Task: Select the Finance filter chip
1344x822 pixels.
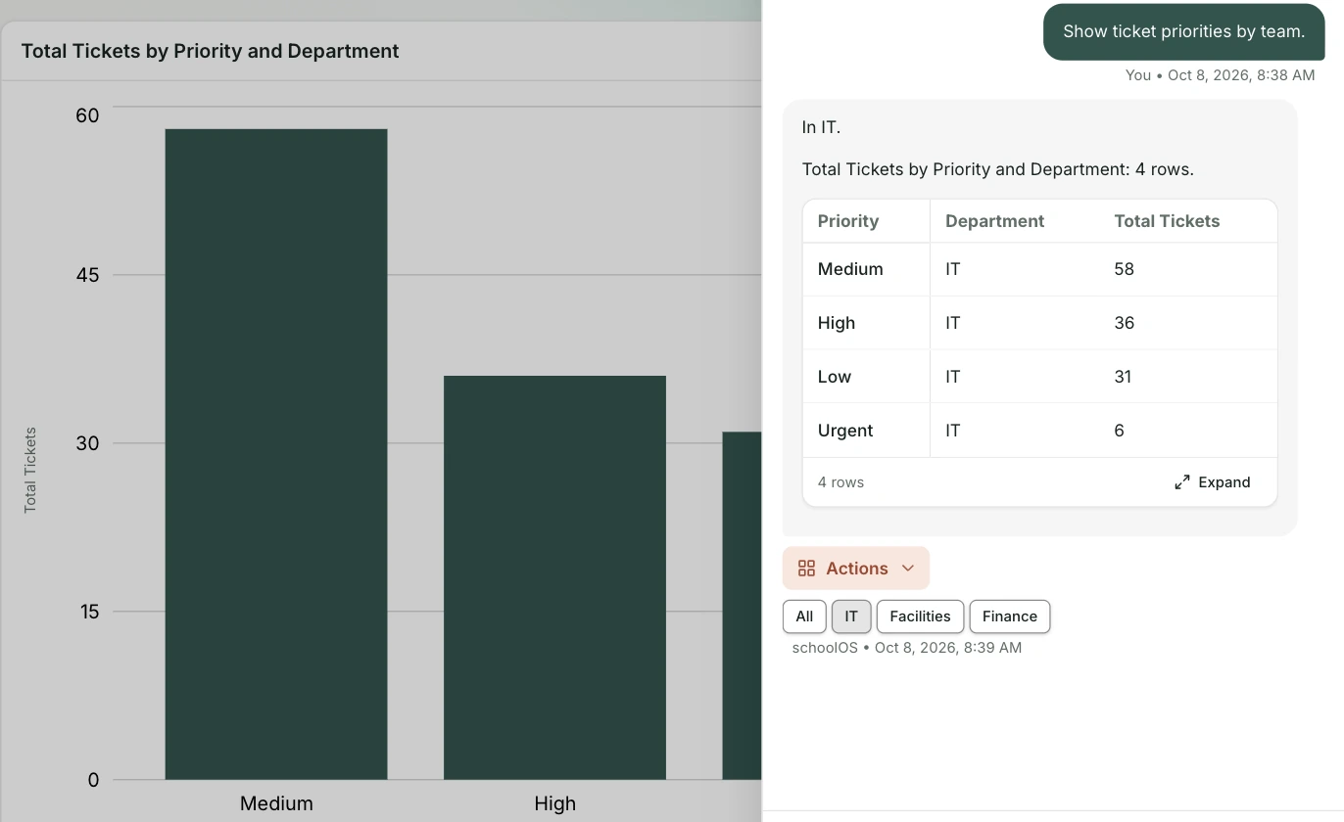Action: (x=1010, y=616)
